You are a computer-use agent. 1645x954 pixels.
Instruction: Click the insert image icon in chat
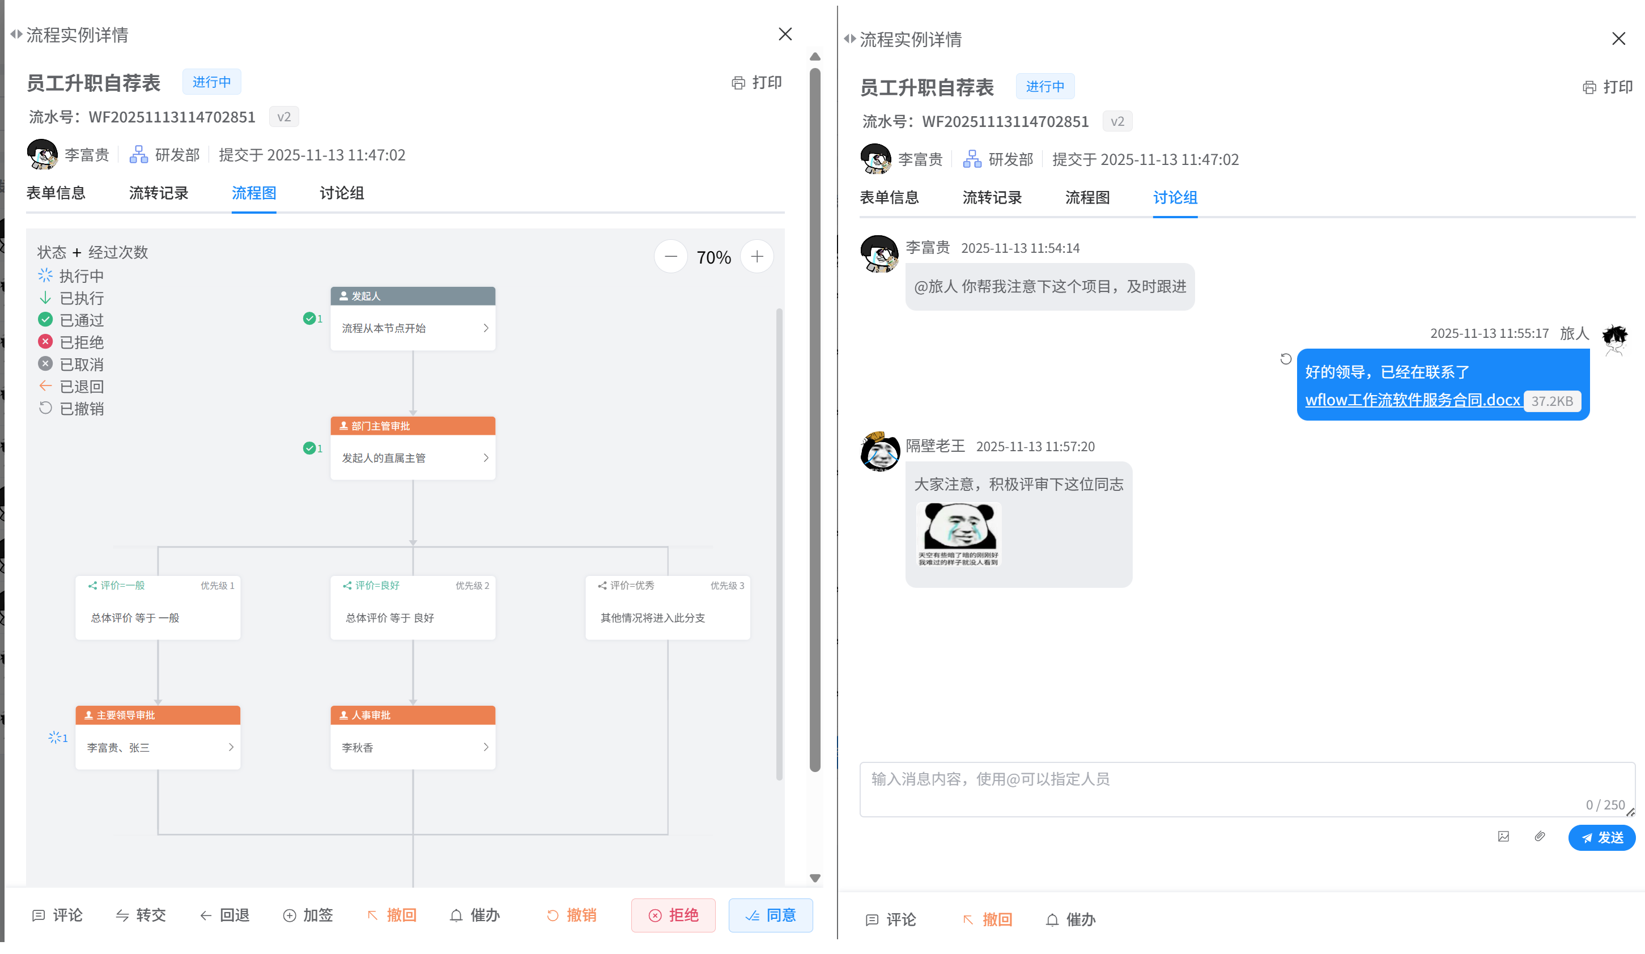[1503, 837]
